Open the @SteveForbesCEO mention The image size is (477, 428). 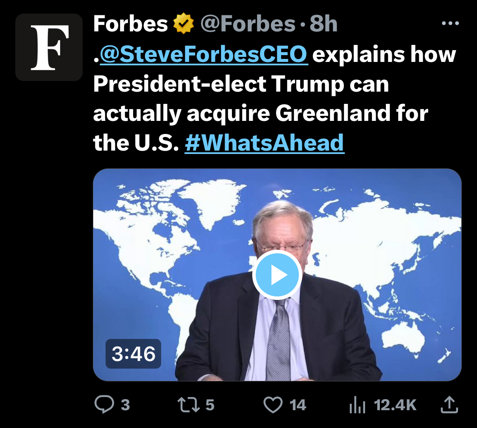point(204,54)
